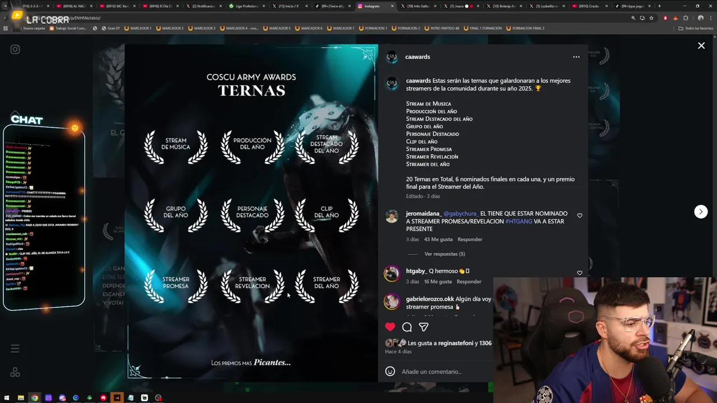717x403 pixels.
Task: Open the Windows Start menu
Action: 7,398
